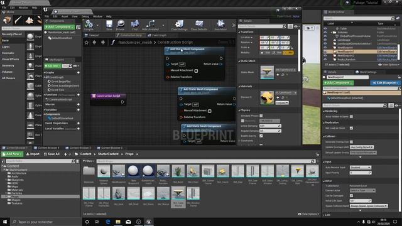Screen dimensions: 402x226
Task: Click use-selected arrow under Static Mesh
Action: 278,75
